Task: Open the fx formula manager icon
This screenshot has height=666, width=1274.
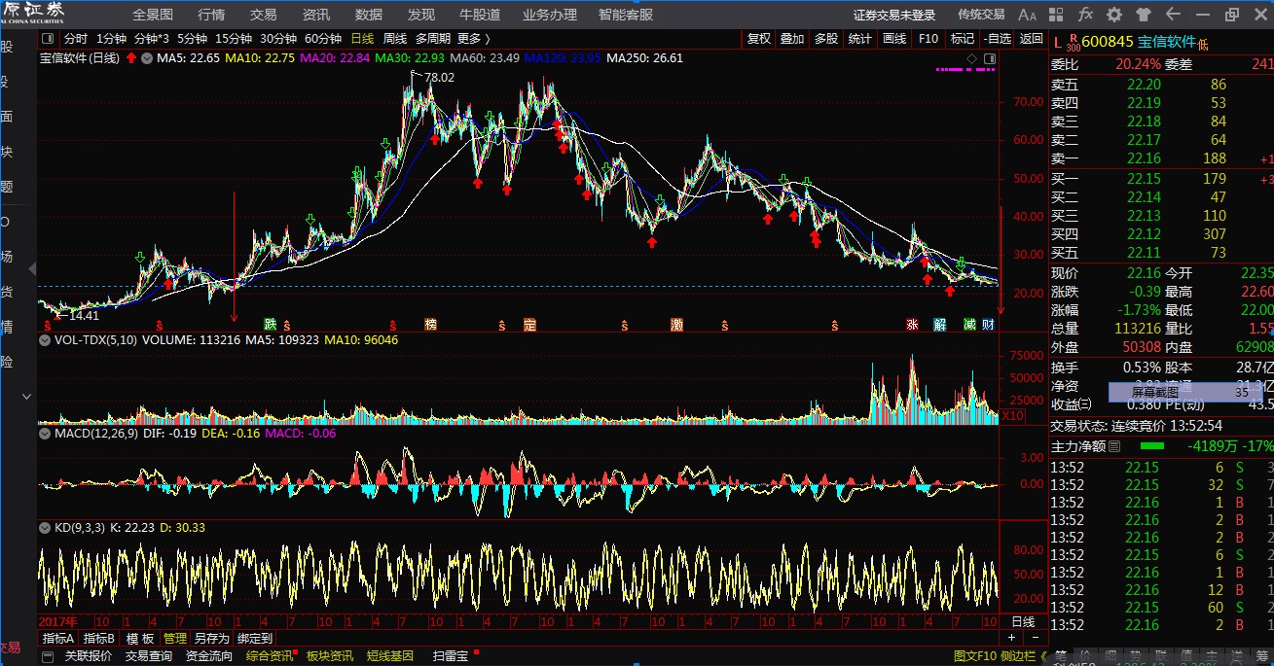Action: (1085, 15)
